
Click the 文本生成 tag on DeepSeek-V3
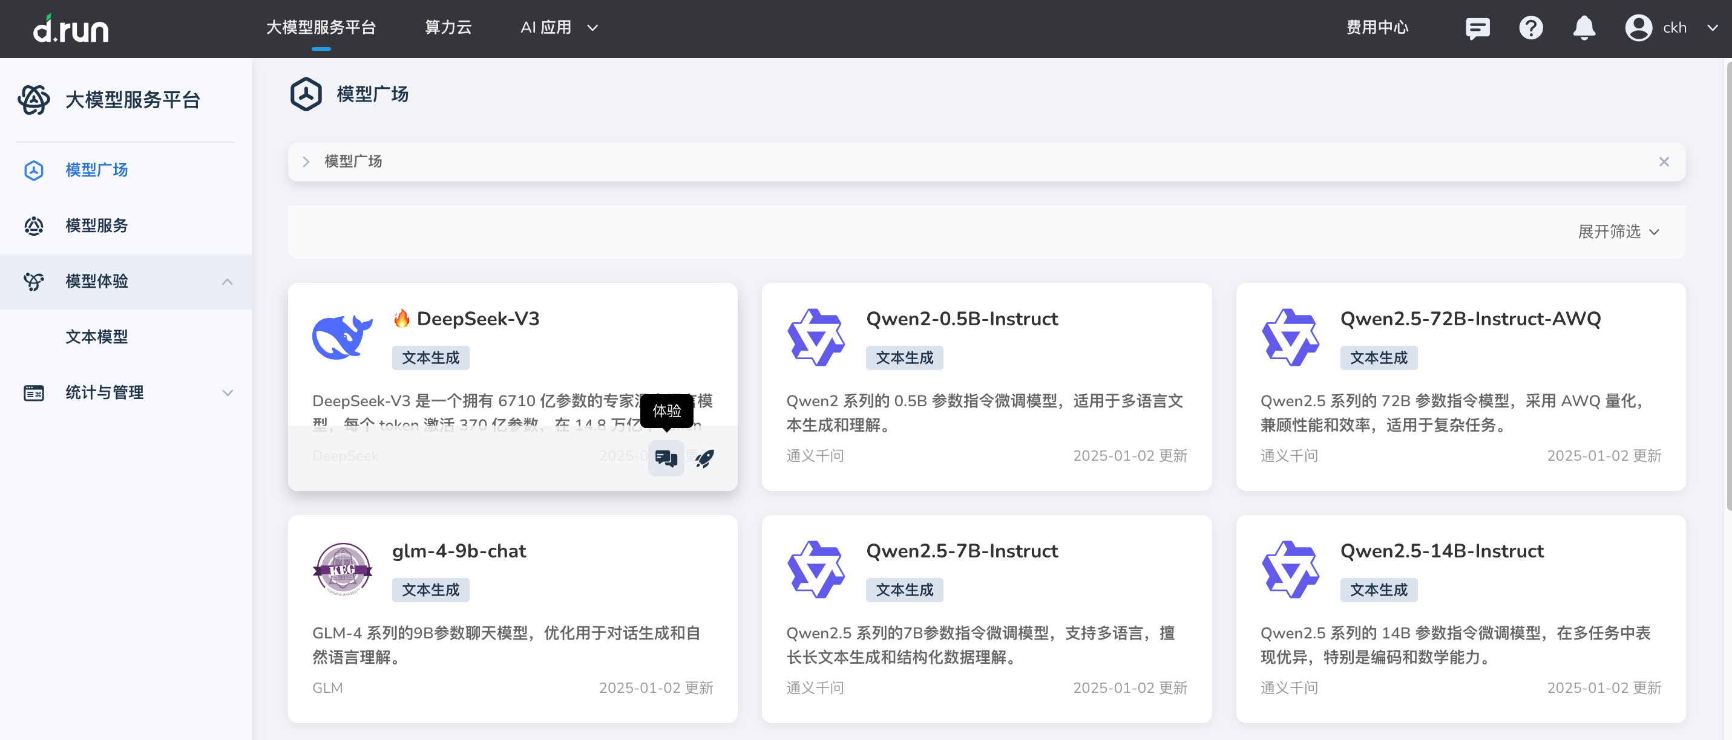tap(430, 358)
